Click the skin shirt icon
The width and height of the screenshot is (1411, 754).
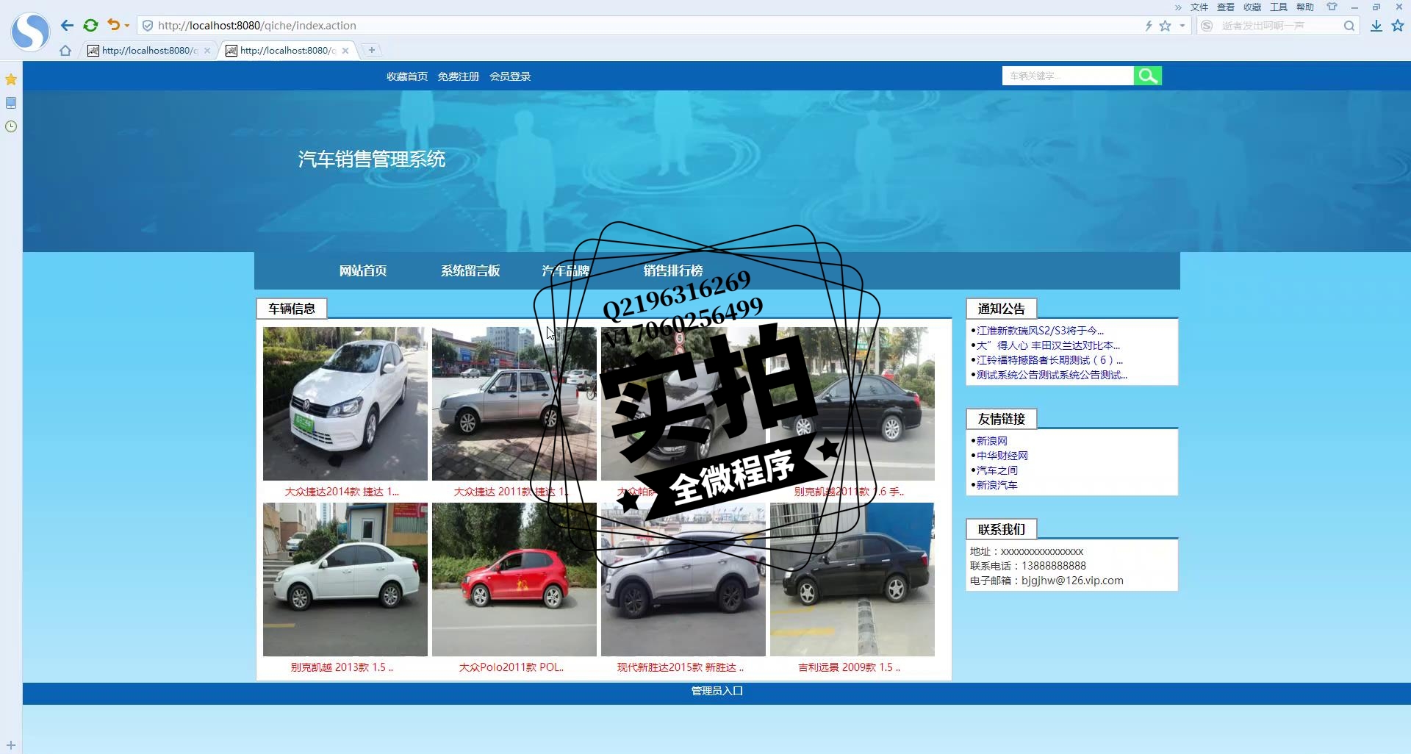click(1332, 7)
